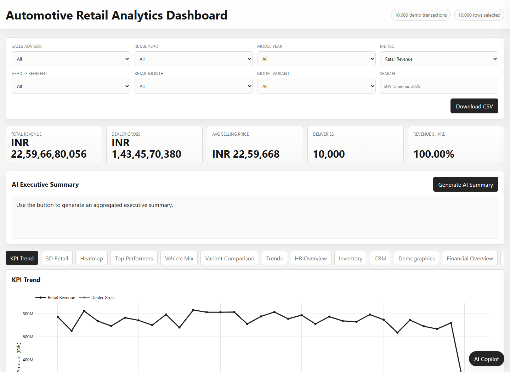Open the Inventory tab
Screen dimensions: 510x372
click(350, 258)
